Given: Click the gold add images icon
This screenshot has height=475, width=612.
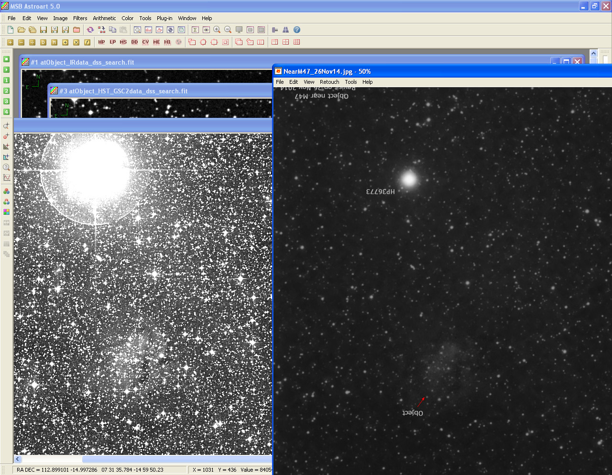Looking at the screenshot, I should [10, 42].
